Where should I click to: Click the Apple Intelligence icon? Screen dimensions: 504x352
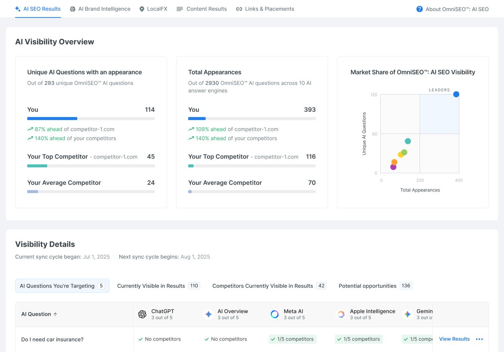coord(341,314)
